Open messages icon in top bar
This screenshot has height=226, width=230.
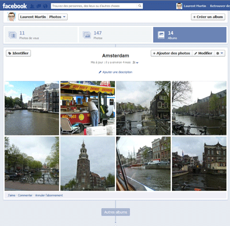39,6
